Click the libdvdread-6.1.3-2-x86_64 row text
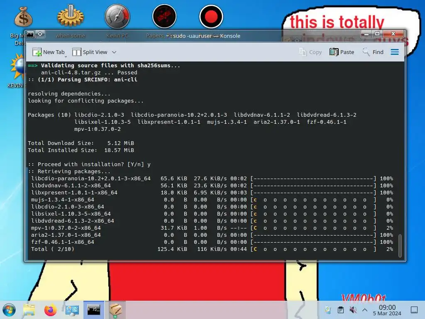 click(73, 221)
